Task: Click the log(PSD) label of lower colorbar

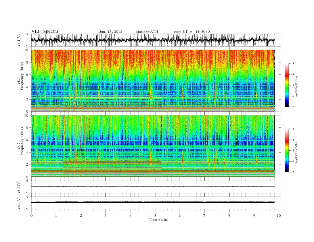Action: point(297,152)
